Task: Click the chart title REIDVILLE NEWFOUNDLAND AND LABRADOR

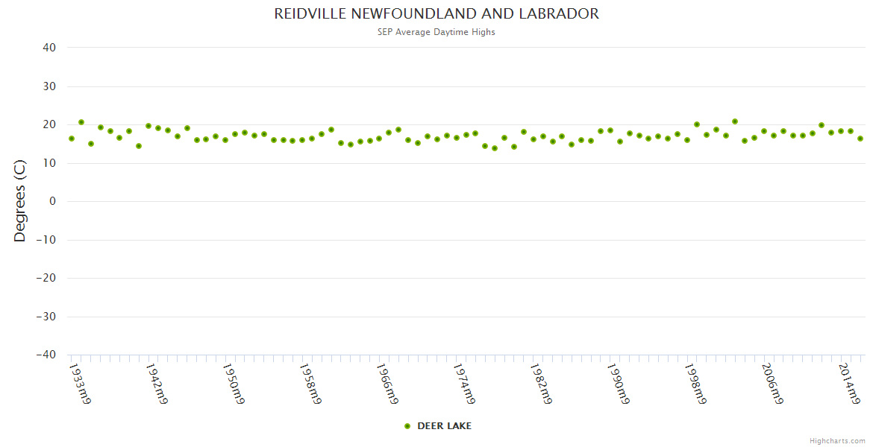Action: pyautogui.click(x=436, y=14)
